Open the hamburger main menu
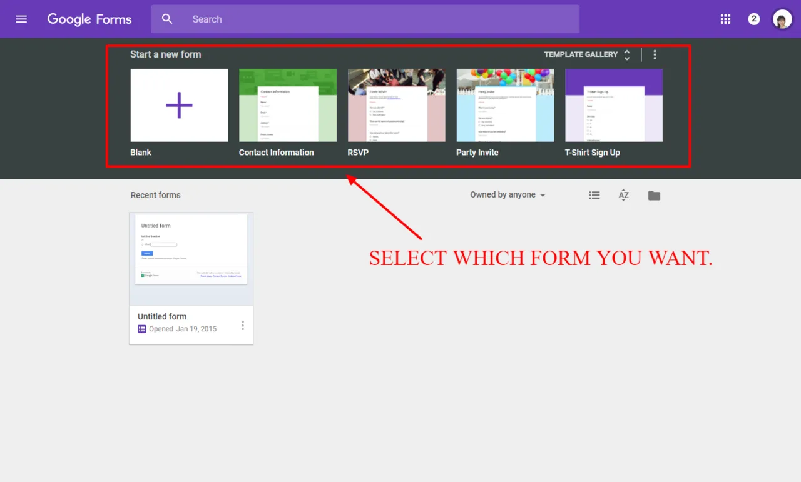801x482 pixels. (x=21, y=19)
